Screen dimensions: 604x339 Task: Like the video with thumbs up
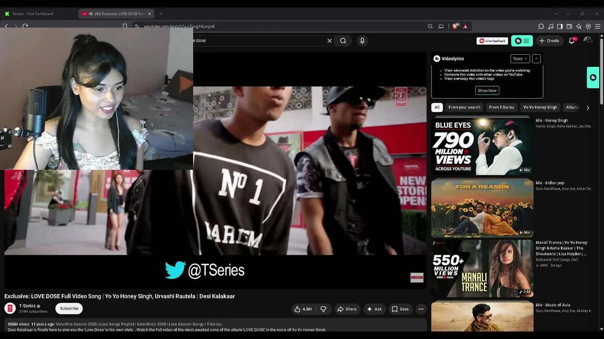tap(303, 309)
